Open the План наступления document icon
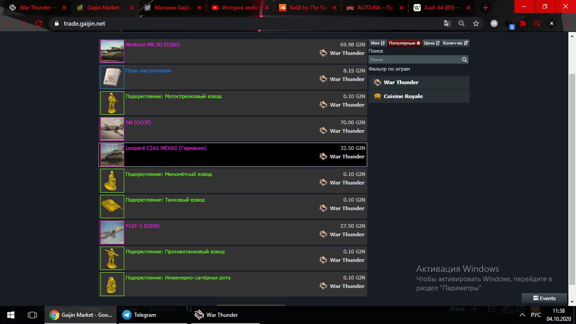This screenshot has height=324, width=576. pos(112,77)
